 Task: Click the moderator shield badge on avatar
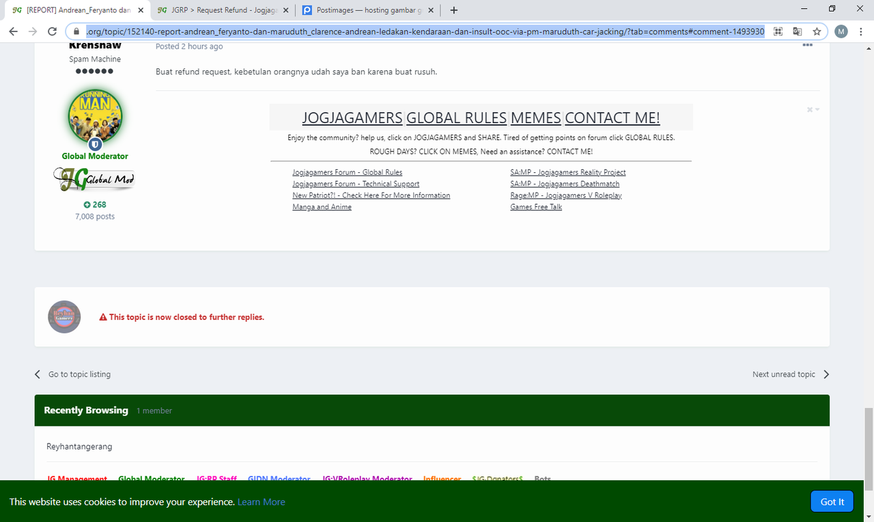(x=95, y=144)
